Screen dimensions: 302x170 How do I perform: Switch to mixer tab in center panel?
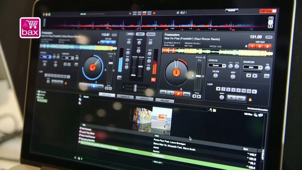click(x=130, y=34)
